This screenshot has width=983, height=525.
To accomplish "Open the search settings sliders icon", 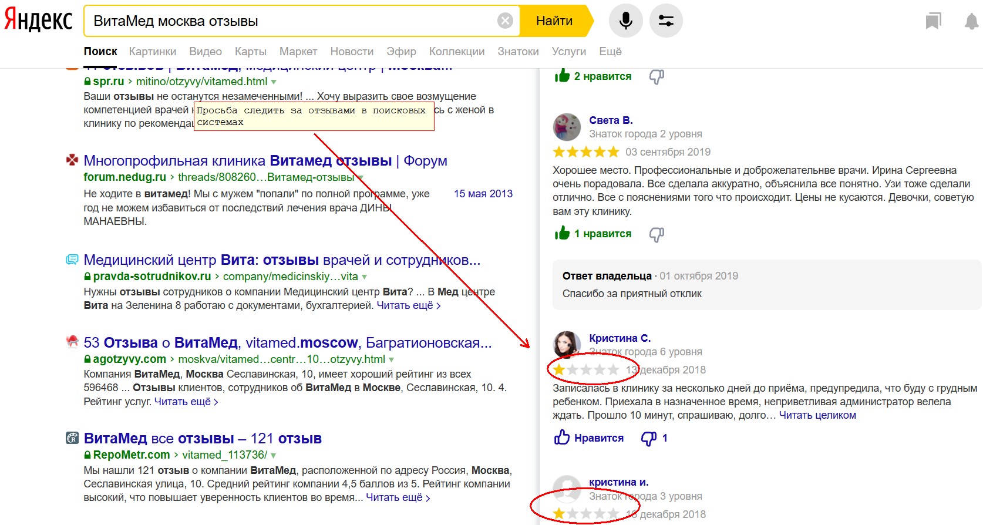I will (666, 21).
